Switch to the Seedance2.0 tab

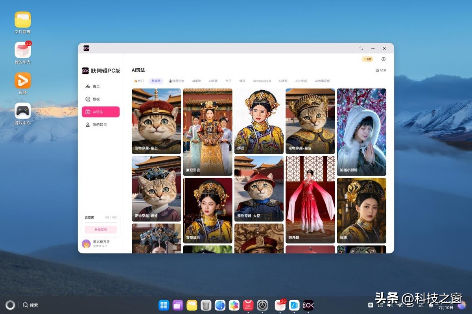pos(262,81)
